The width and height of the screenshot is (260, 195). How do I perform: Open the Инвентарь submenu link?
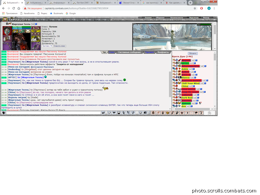click(117, 20)
